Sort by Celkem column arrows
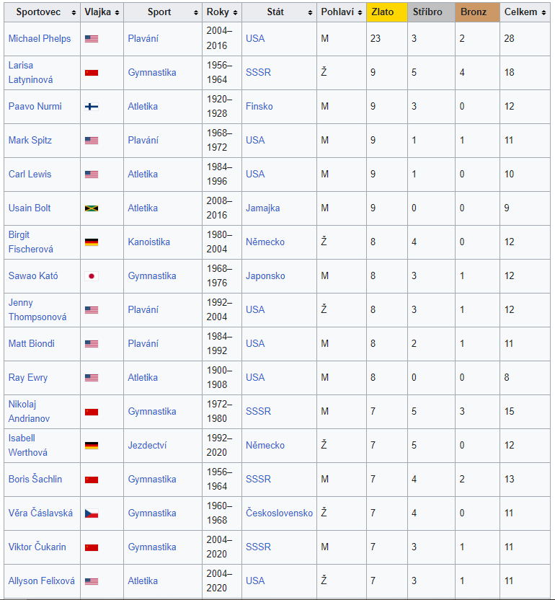Screen dimensions: 555x600 pos(543,13)
